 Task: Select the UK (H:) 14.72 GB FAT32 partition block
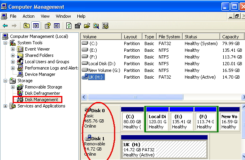164,147
